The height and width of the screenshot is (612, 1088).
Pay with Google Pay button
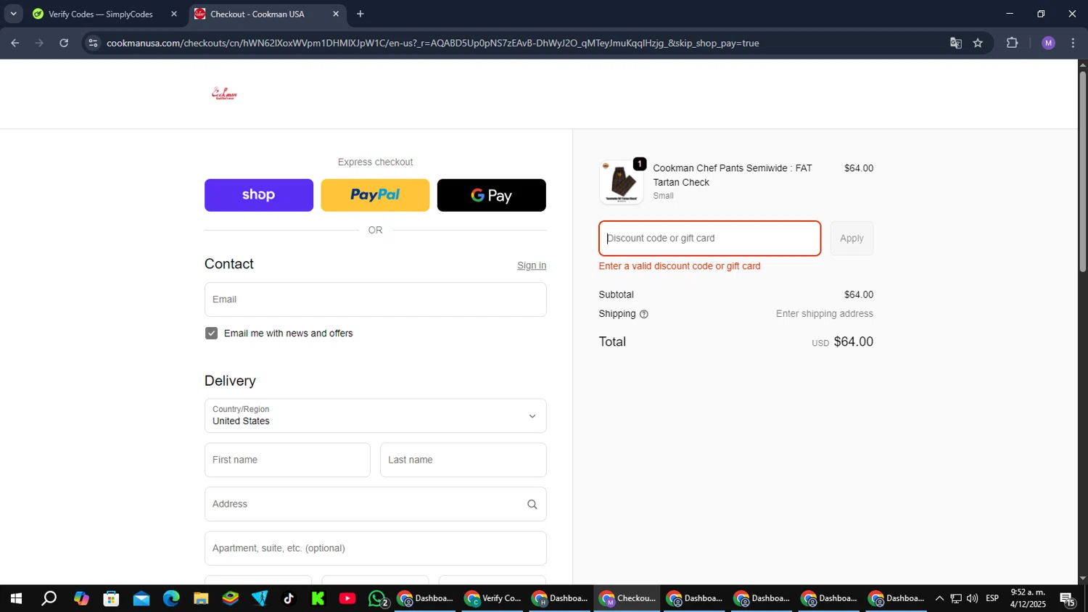492,195
